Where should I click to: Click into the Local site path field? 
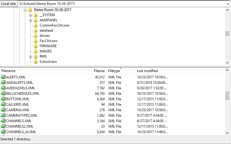(116, 3)
